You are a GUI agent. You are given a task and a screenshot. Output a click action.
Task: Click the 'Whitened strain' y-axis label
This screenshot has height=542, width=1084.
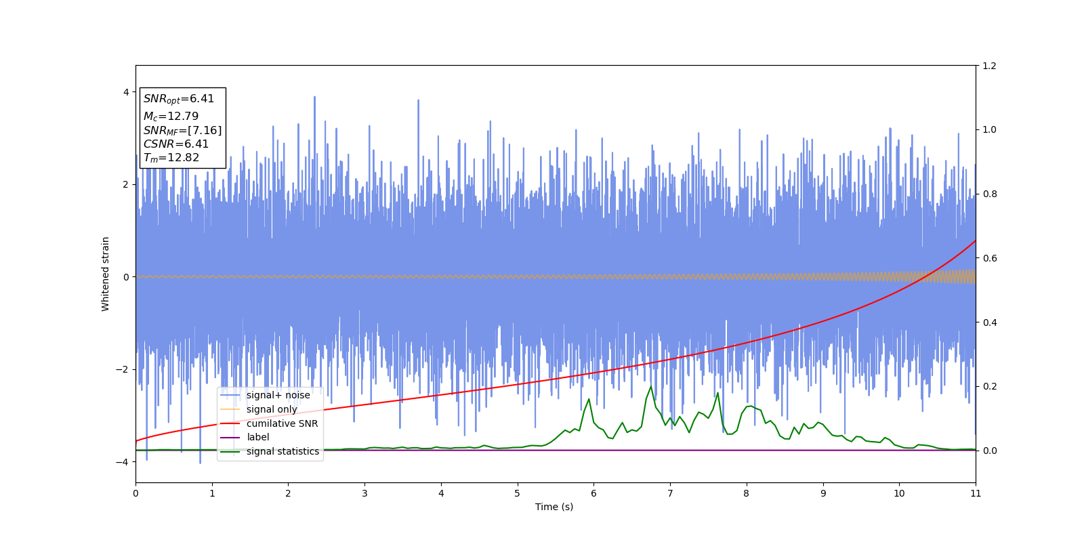point(106,274)
